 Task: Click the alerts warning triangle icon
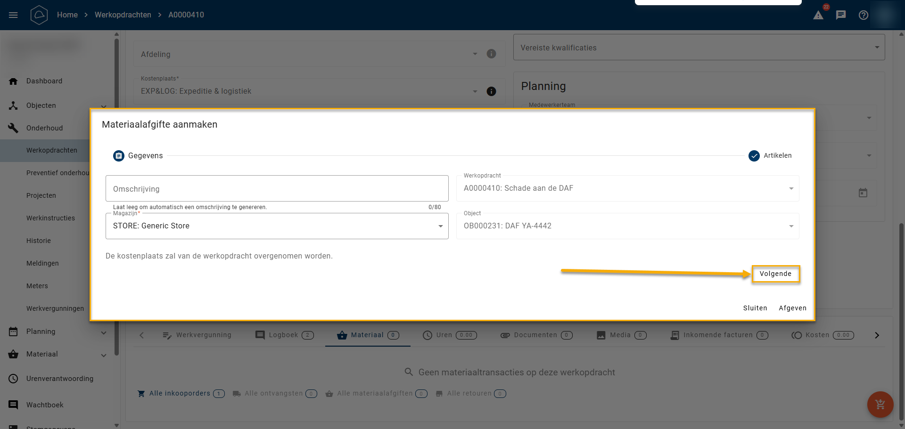pos(818,15)
